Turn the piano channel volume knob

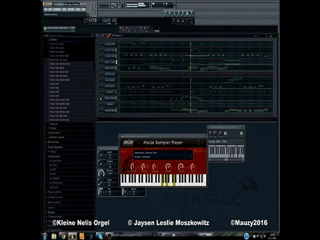tap(102, 92)
